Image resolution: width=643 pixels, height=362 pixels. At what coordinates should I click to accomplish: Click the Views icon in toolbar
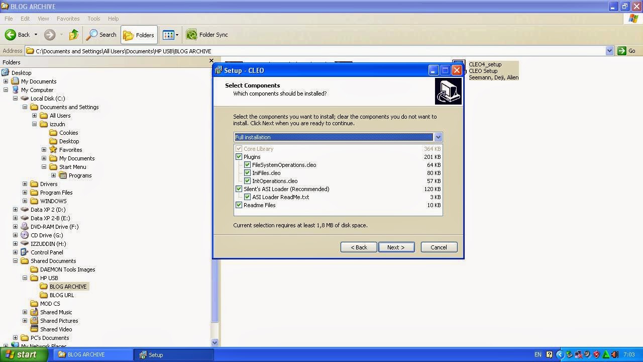pos(168,35)
